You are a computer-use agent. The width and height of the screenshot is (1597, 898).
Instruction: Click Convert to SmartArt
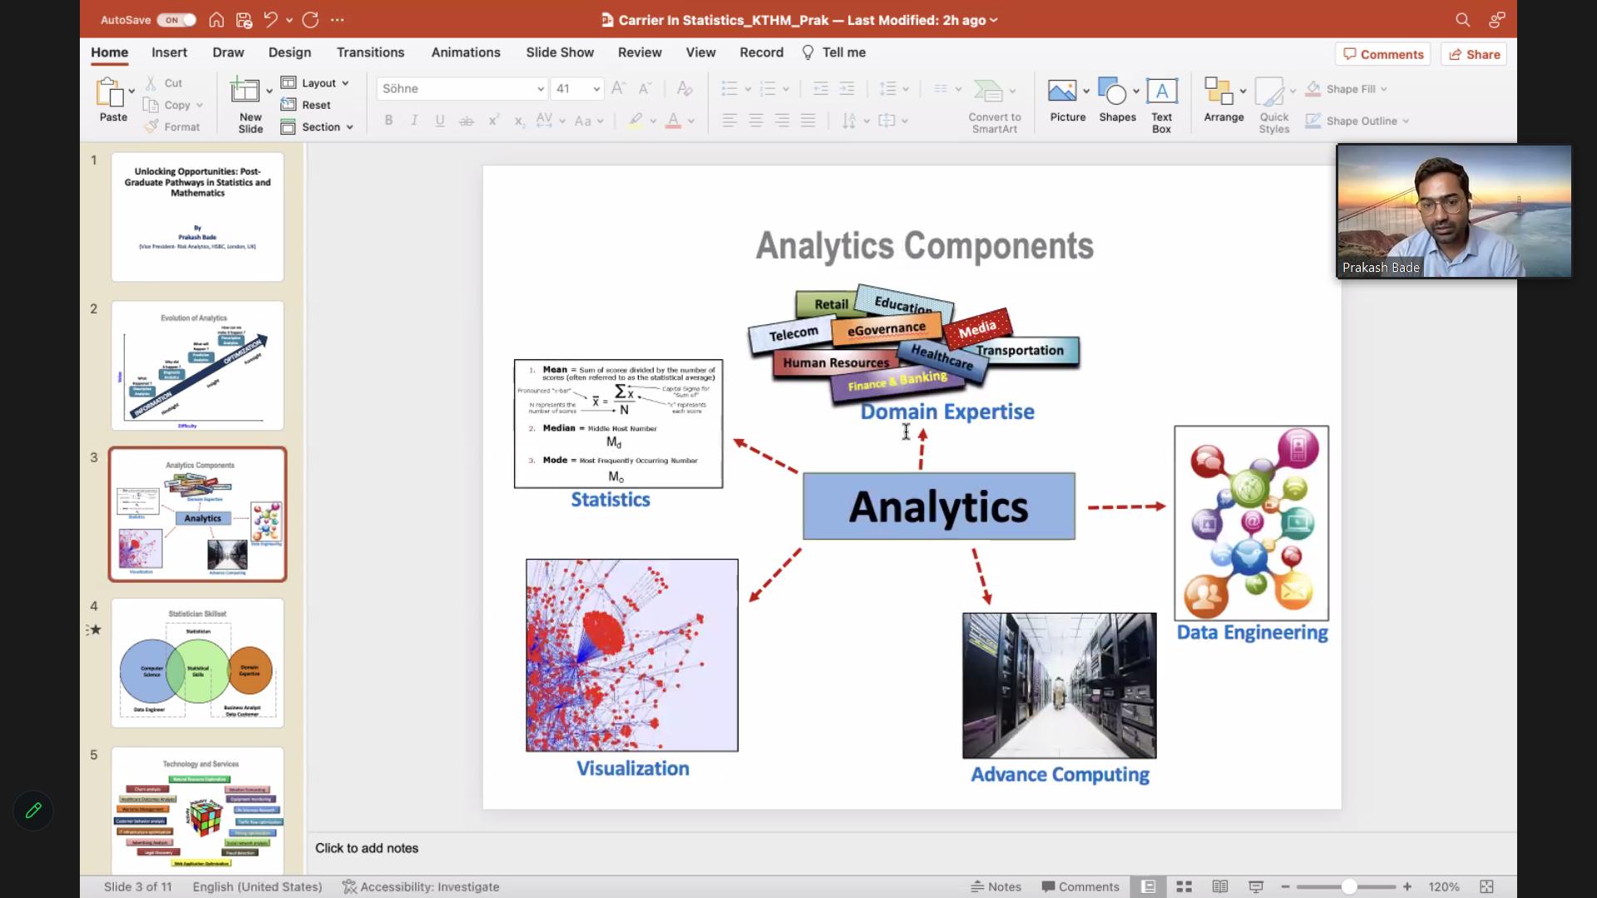(x=994, y=106)
